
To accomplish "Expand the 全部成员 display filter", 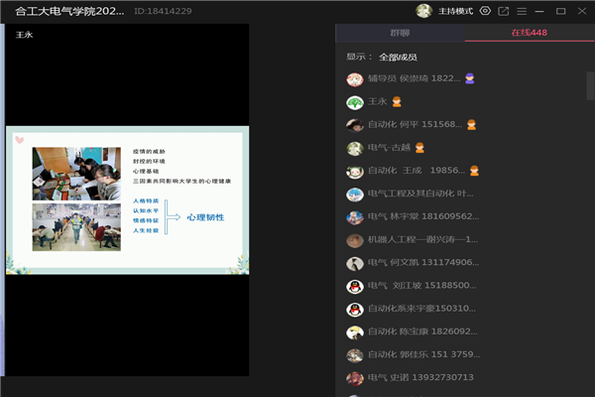I will pyautogui.click(x=398, y=58).
